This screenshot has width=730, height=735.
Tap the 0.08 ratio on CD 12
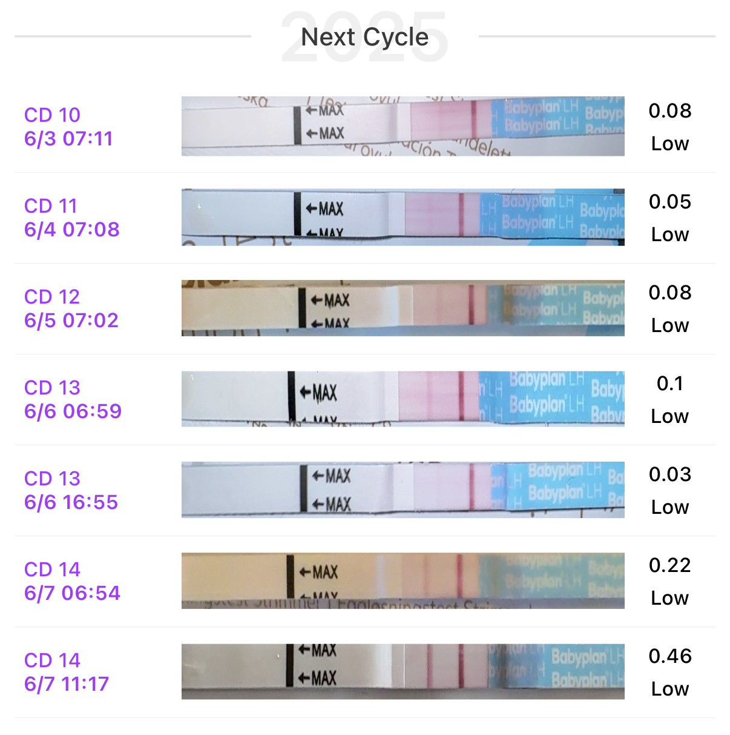[x=669, y=293]
